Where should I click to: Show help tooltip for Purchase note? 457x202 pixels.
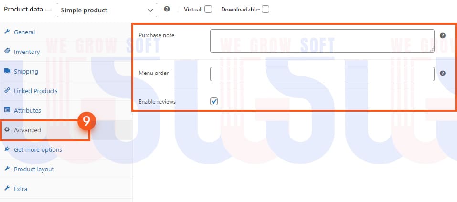coord(442,35)
